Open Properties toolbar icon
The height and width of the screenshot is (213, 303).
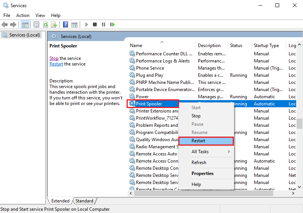(x=36, y=24)
